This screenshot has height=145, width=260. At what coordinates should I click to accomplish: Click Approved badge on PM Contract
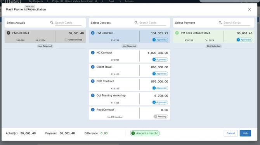[160, 40]
